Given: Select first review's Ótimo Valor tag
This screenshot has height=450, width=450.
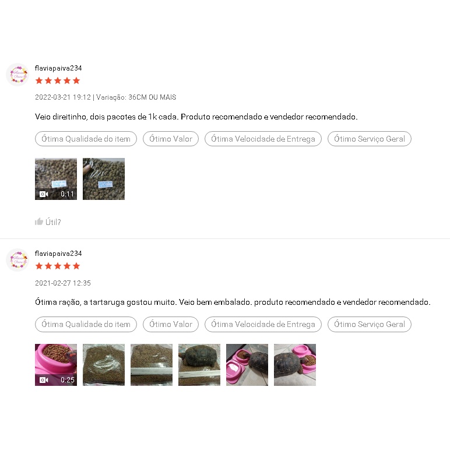Looking at the screenshot, I should pyautogui.click(x=171, y=139).
